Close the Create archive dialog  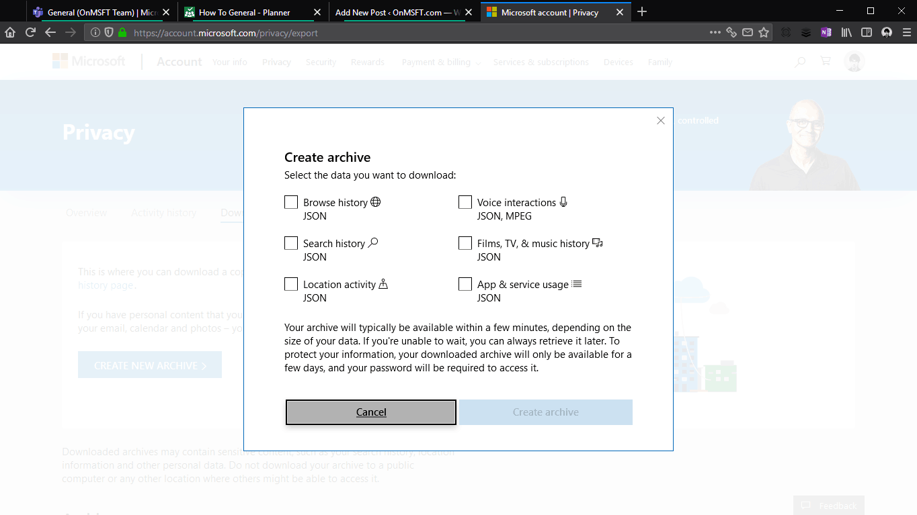(661, 121)
